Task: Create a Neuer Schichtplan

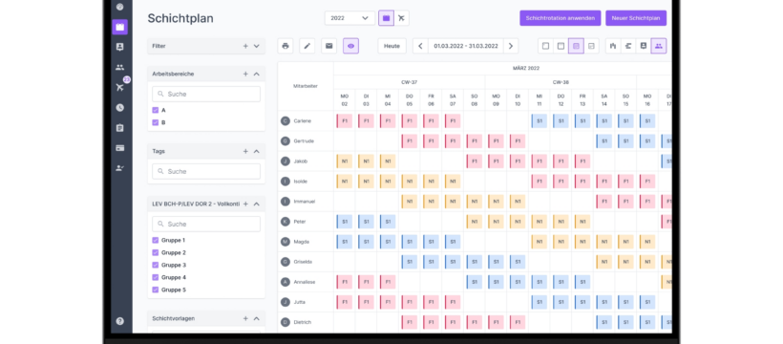Action: 636,18
